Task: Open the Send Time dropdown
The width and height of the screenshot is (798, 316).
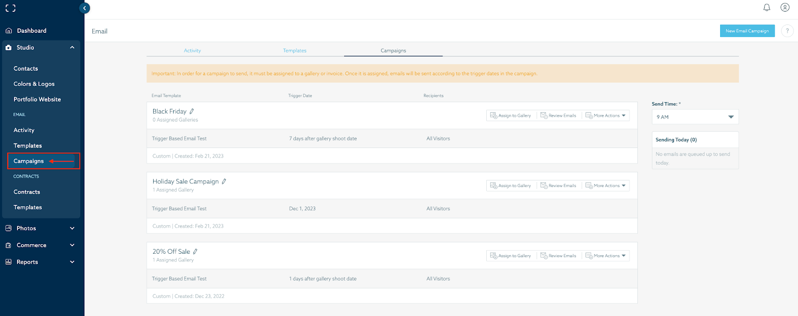Action: 695,117
